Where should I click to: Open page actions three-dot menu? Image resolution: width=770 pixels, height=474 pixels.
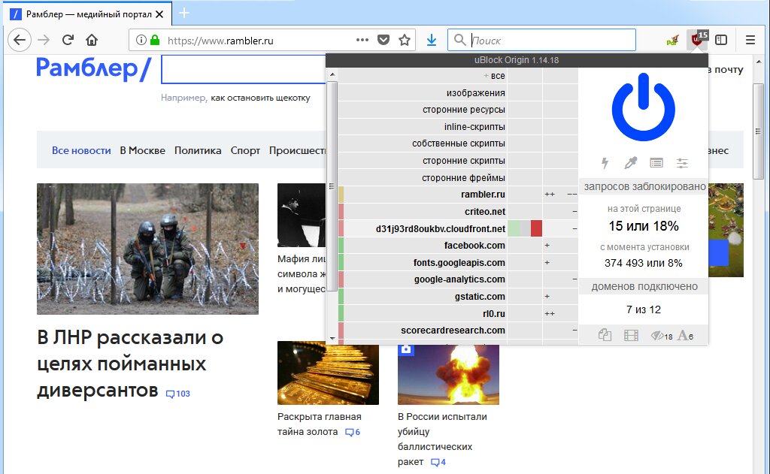click(x=362, y=40)
